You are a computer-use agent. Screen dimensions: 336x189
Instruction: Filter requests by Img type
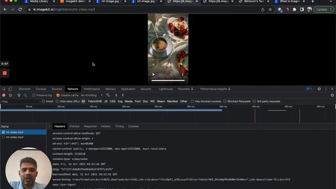120,101
